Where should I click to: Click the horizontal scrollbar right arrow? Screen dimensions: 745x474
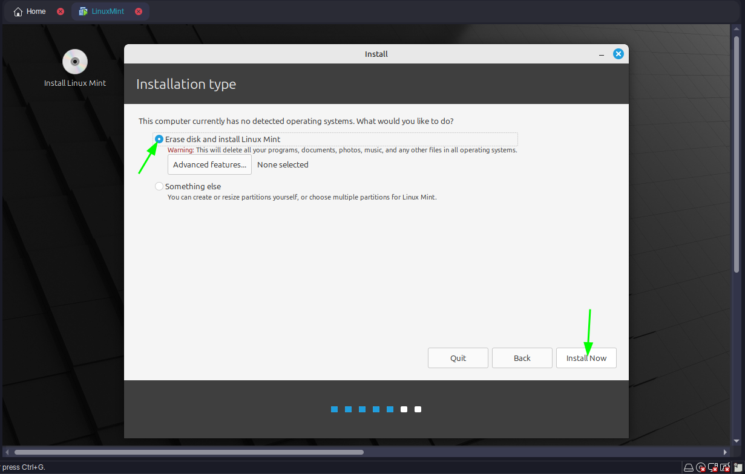point(726,452)
